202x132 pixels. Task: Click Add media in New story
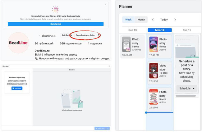17,88
